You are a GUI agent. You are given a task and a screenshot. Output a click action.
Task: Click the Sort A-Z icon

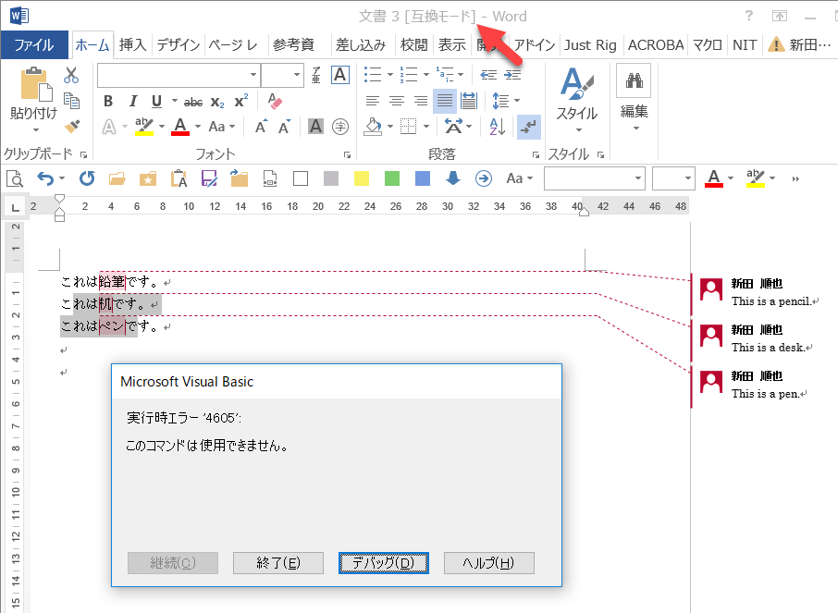(497, 126)
